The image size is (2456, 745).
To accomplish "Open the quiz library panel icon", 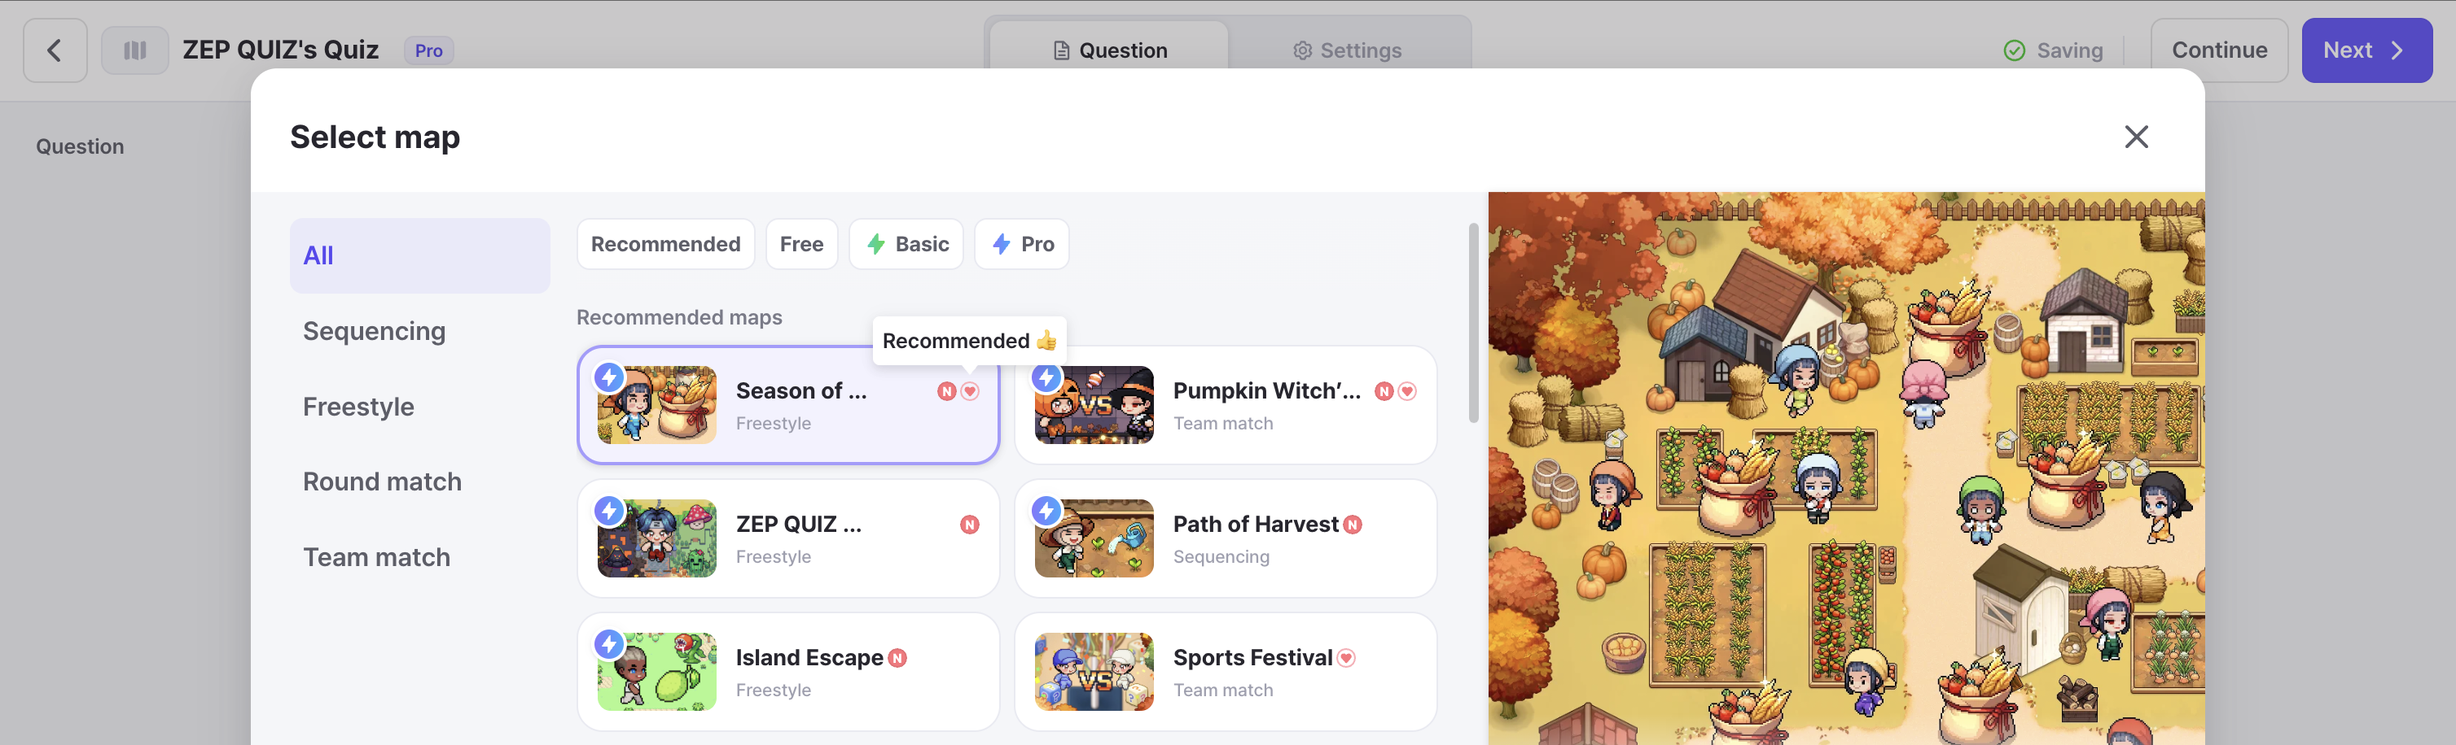I will 134,50.
